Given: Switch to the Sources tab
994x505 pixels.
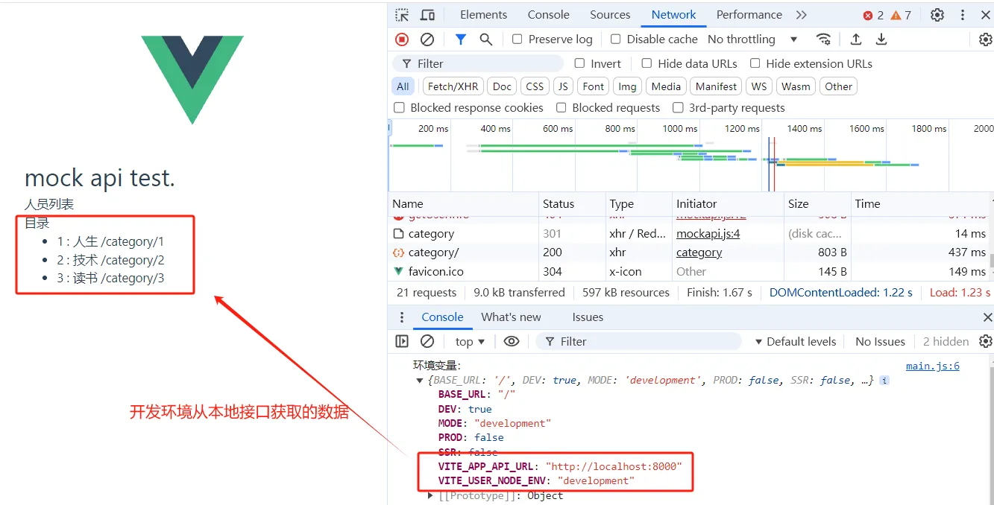Looking at the screenshot, I should [610, 15].
